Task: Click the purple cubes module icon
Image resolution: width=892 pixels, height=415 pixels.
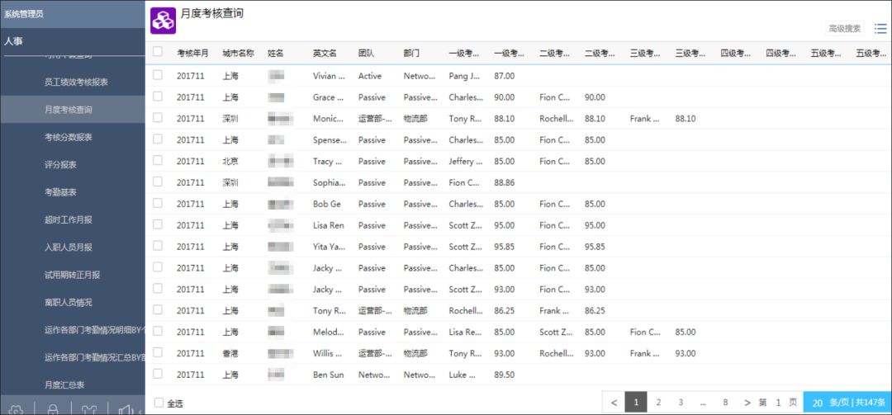Action: point(163,21)
